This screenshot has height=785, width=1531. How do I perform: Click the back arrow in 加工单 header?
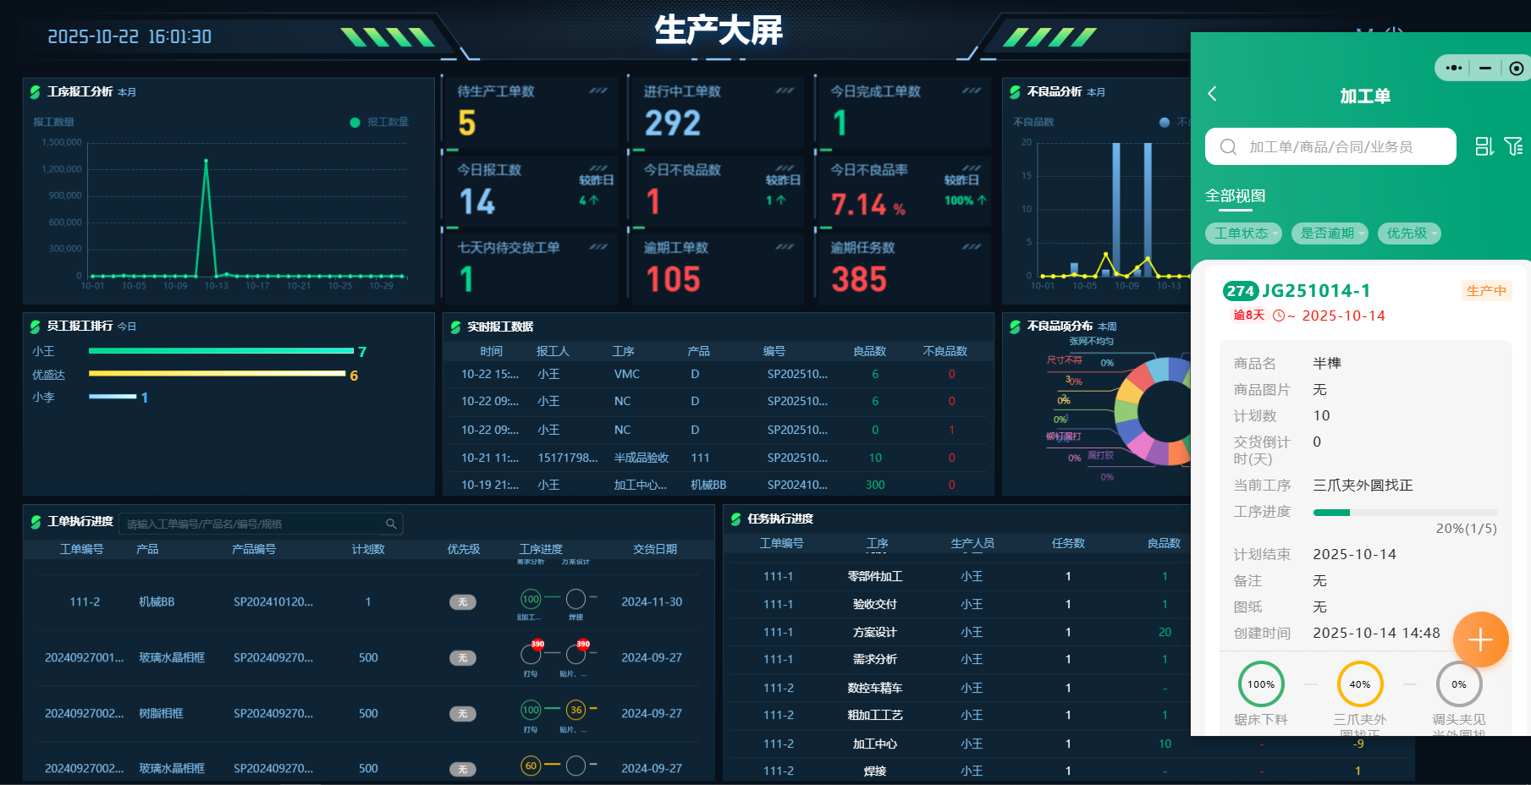point(1212,94)
